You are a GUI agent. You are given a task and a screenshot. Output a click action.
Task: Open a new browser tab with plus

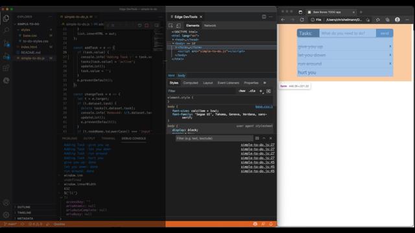[x=361, y=12]
